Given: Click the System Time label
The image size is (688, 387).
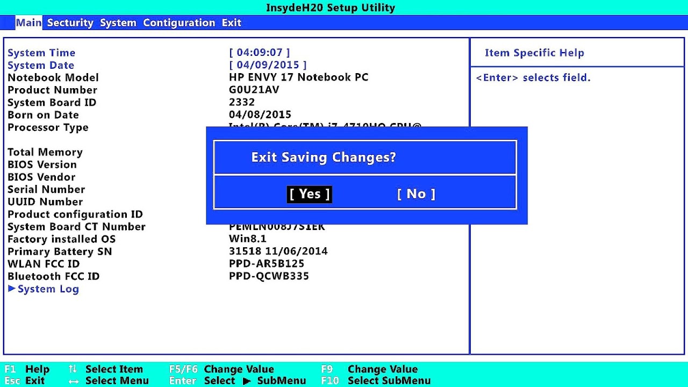Looking at the screenshot, I should (x=41, y=53).
